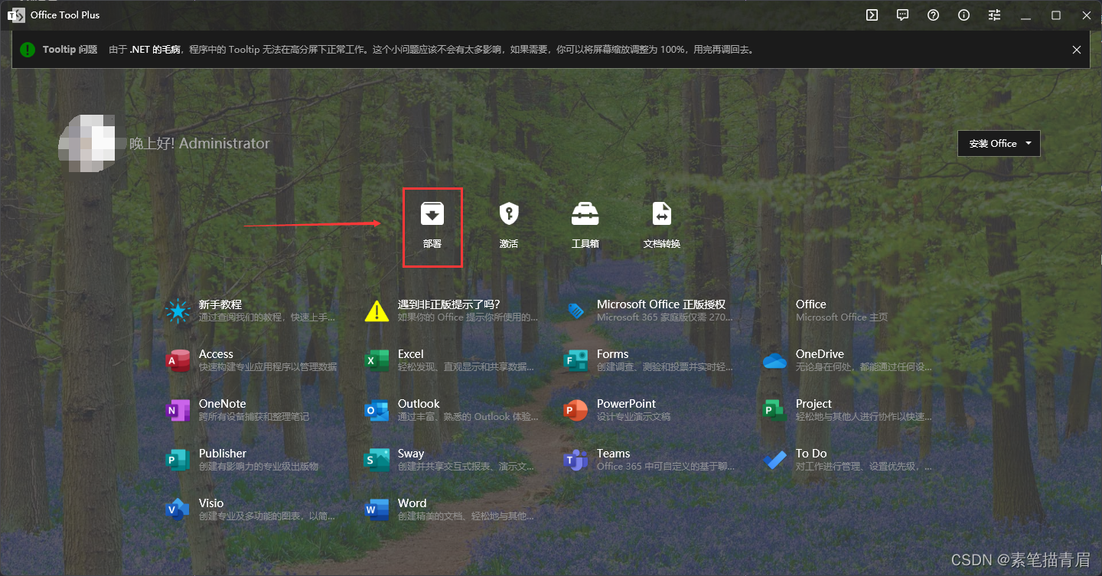Viewport: 1102px width, 576px height.
Task: Launch the OneNote app icon
Action: point(178,410)
